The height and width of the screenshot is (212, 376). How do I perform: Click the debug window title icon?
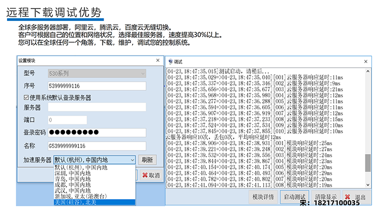coord(170,62)
